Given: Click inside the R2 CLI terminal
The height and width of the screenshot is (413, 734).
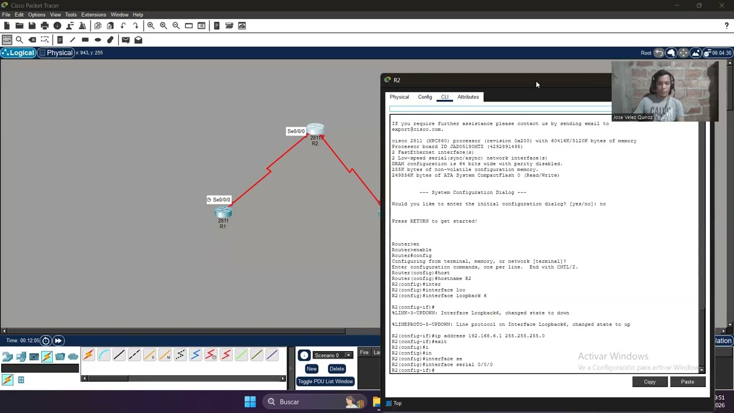Looking at the screenshot, I should tap(545, 244).
